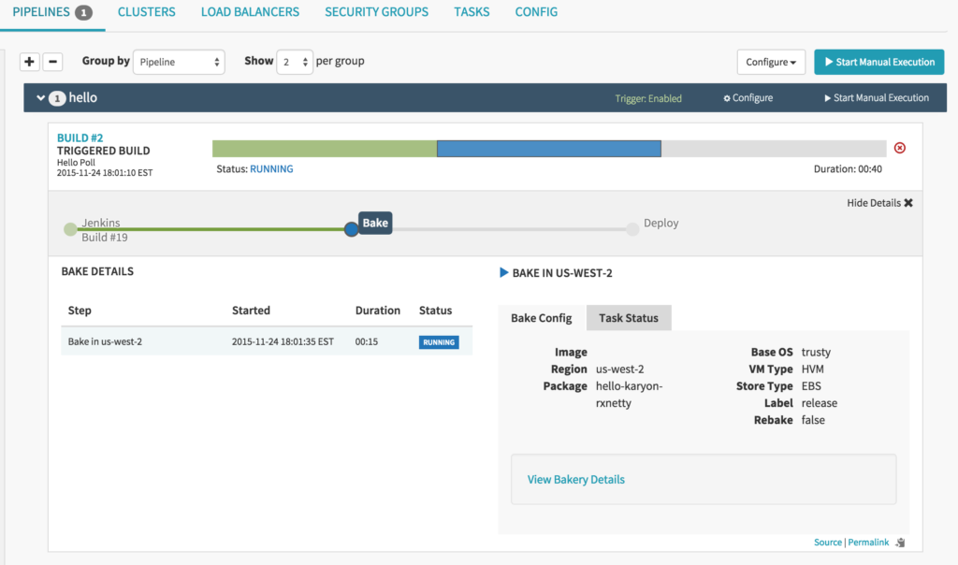Click Start Manual Execution
958x565 pixels.
(x=878, y=62)
